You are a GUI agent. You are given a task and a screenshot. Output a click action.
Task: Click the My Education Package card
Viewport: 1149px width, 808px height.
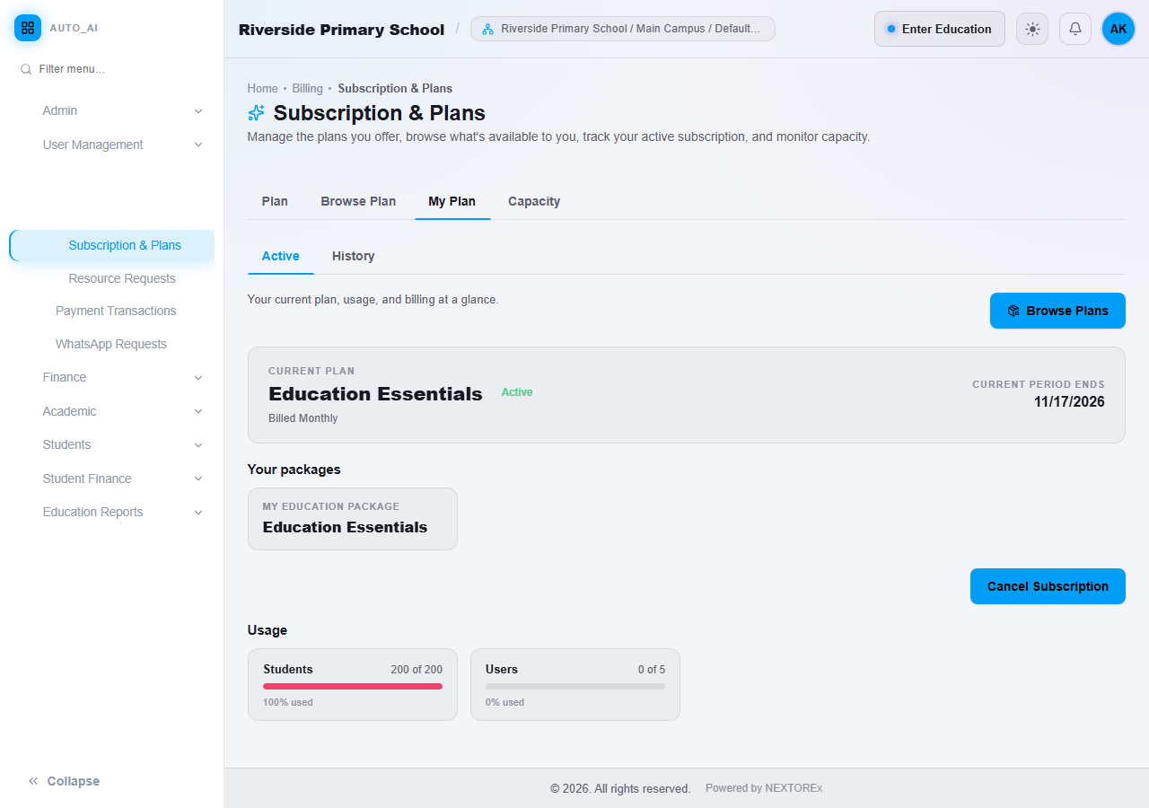coord(353,519)
